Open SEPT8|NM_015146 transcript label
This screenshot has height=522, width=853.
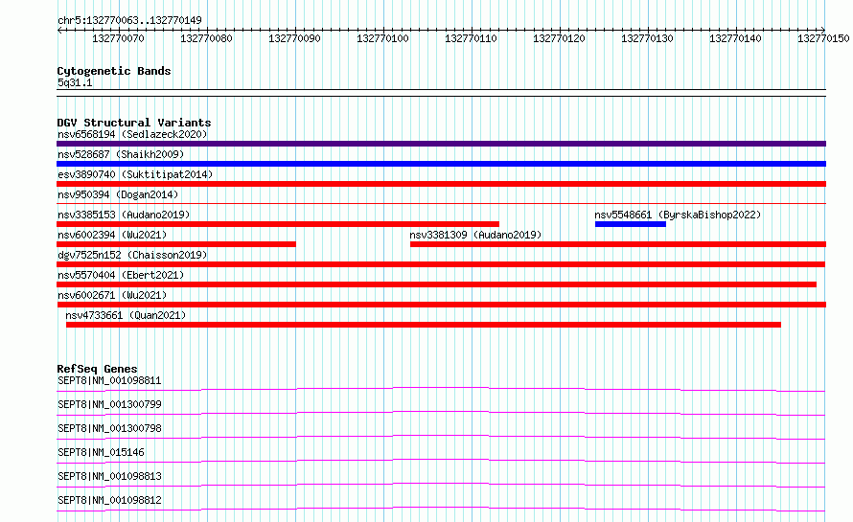tap(101, 452)
